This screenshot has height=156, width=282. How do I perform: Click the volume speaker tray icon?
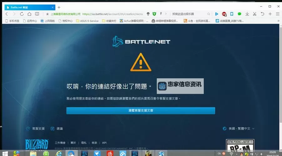pos(262,154)
